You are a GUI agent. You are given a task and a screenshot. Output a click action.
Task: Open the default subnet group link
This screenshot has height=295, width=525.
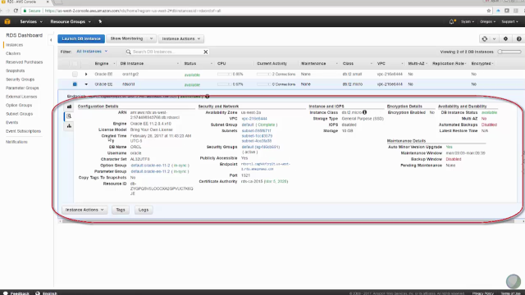click(x=248, y=125)
